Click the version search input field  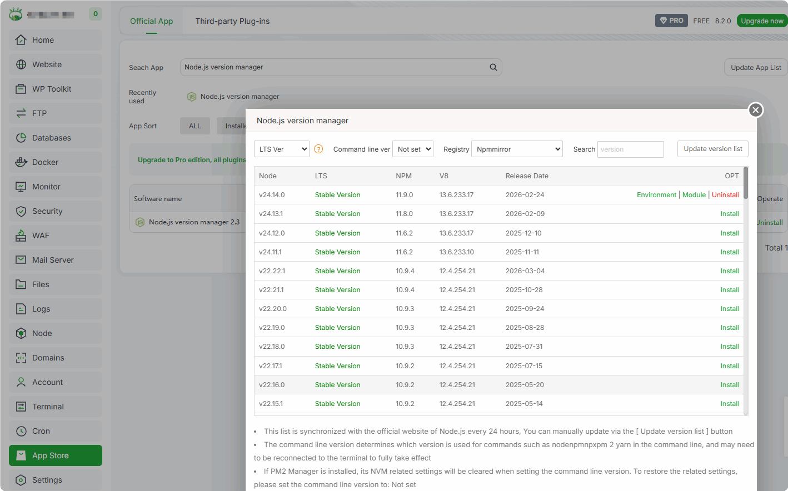(630, 149)
